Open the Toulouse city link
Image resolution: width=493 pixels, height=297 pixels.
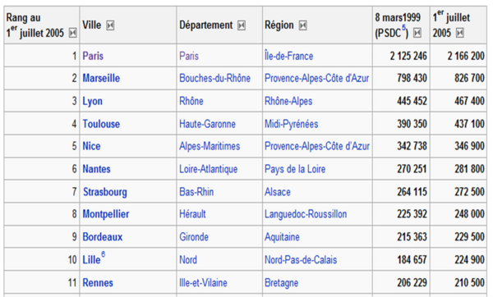click(x=101, y=124)
